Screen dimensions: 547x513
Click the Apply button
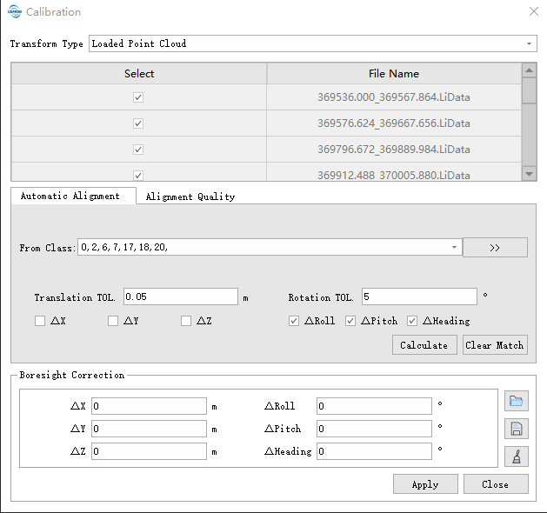coord(424,484)
